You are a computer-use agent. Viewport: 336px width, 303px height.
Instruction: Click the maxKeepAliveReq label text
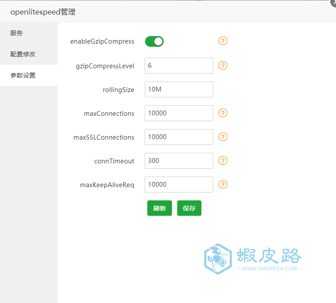click(107, 185)
